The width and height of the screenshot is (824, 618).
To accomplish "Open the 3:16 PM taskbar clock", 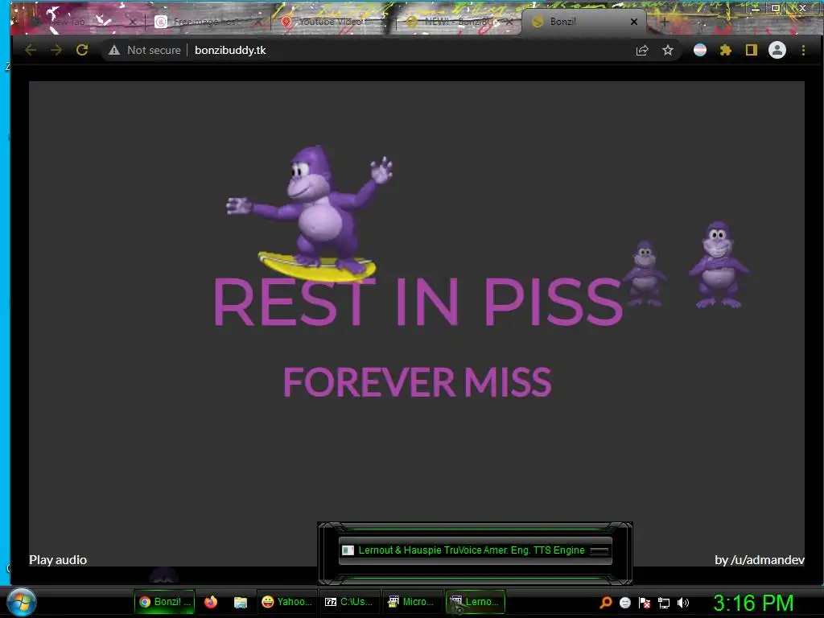I will [753, 603].
